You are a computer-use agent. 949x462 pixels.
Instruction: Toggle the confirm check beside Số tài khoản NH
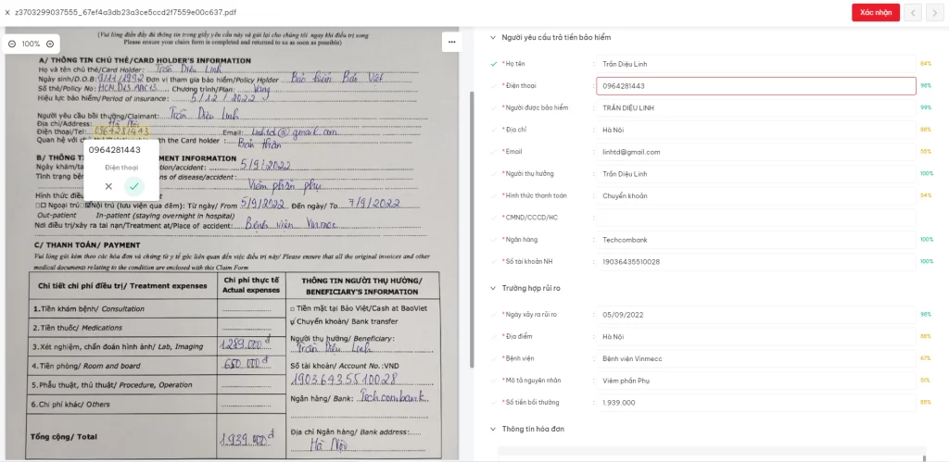tap(494, 261)
